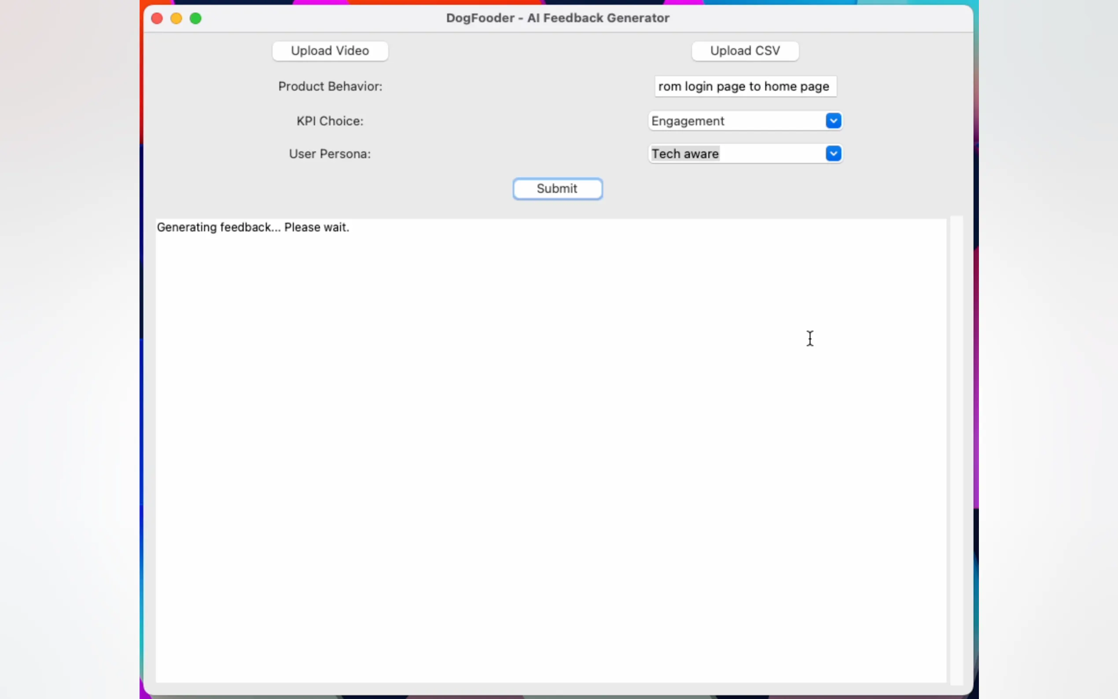Click the 'home page' text in the behavior field
The height and width of the screenshot is (699, 1118).
[796, 86]
